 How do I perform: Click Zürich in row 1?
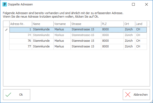point(130,30)
